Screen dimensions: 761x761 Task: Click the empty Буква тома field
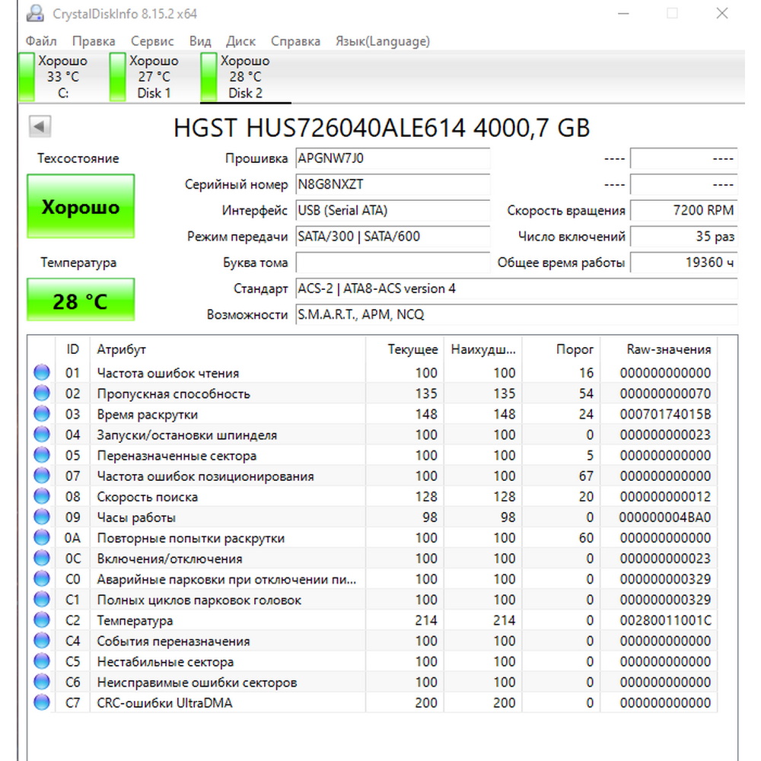click(x=393, y=263)
